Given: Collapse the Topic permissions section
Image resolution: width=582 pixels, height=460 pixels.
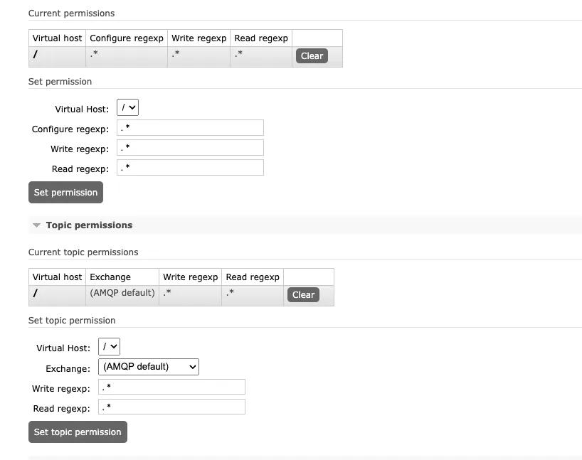Looking at the screenshot, I should 36,225.
